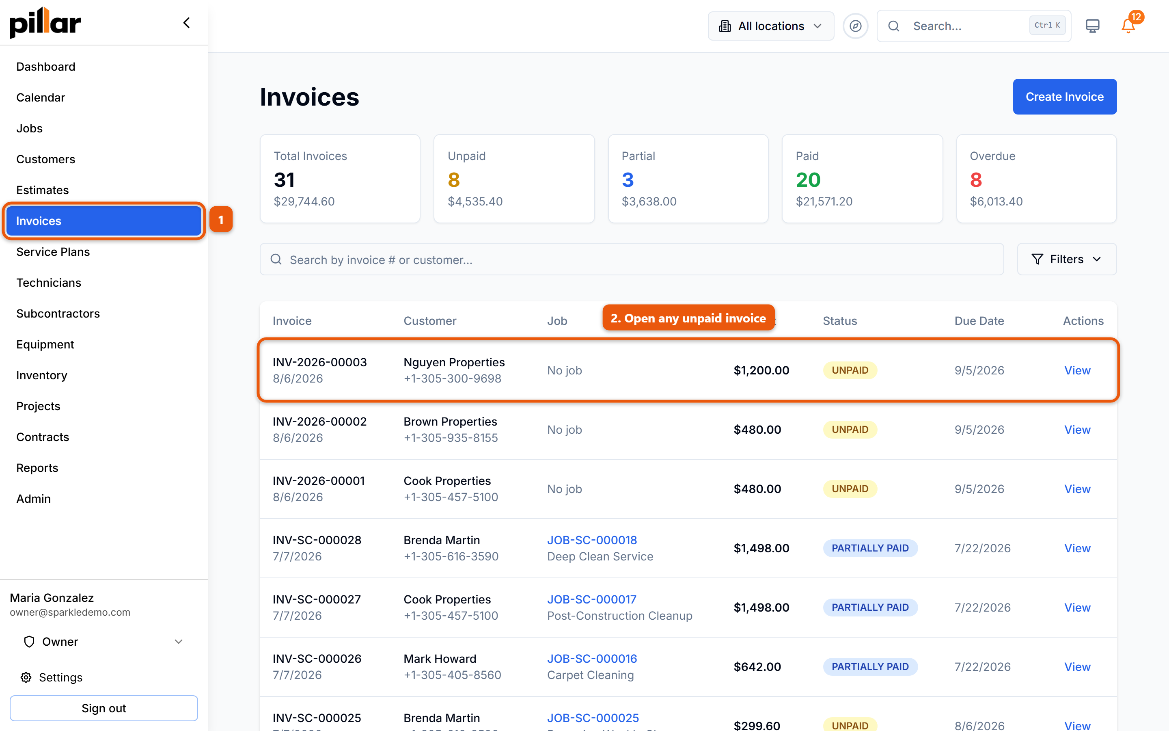Select the Overdue summary card
This screenshot has height=731, width=1169.
click(x=1036, y=179)
